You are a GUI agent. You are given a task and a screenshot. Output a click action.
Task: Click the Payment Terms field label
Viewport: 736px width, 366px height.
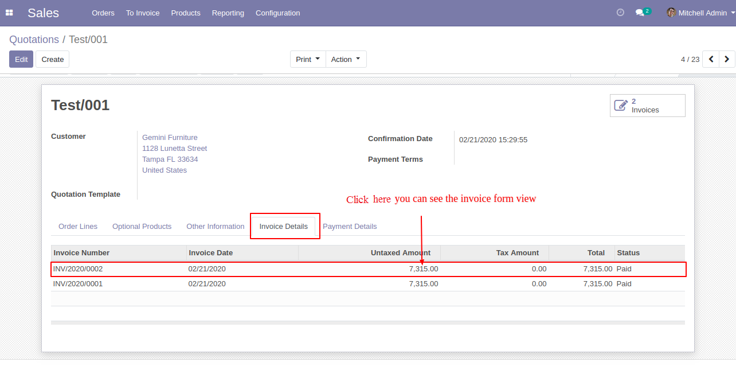(x=396, y=159)
